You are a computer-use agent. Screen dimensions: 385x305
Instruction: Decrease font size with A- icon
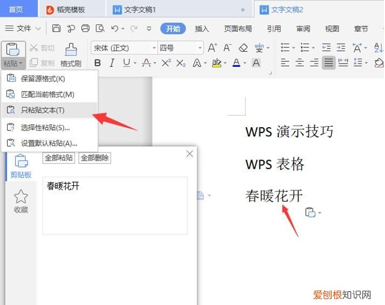click(x=228, y=47)
